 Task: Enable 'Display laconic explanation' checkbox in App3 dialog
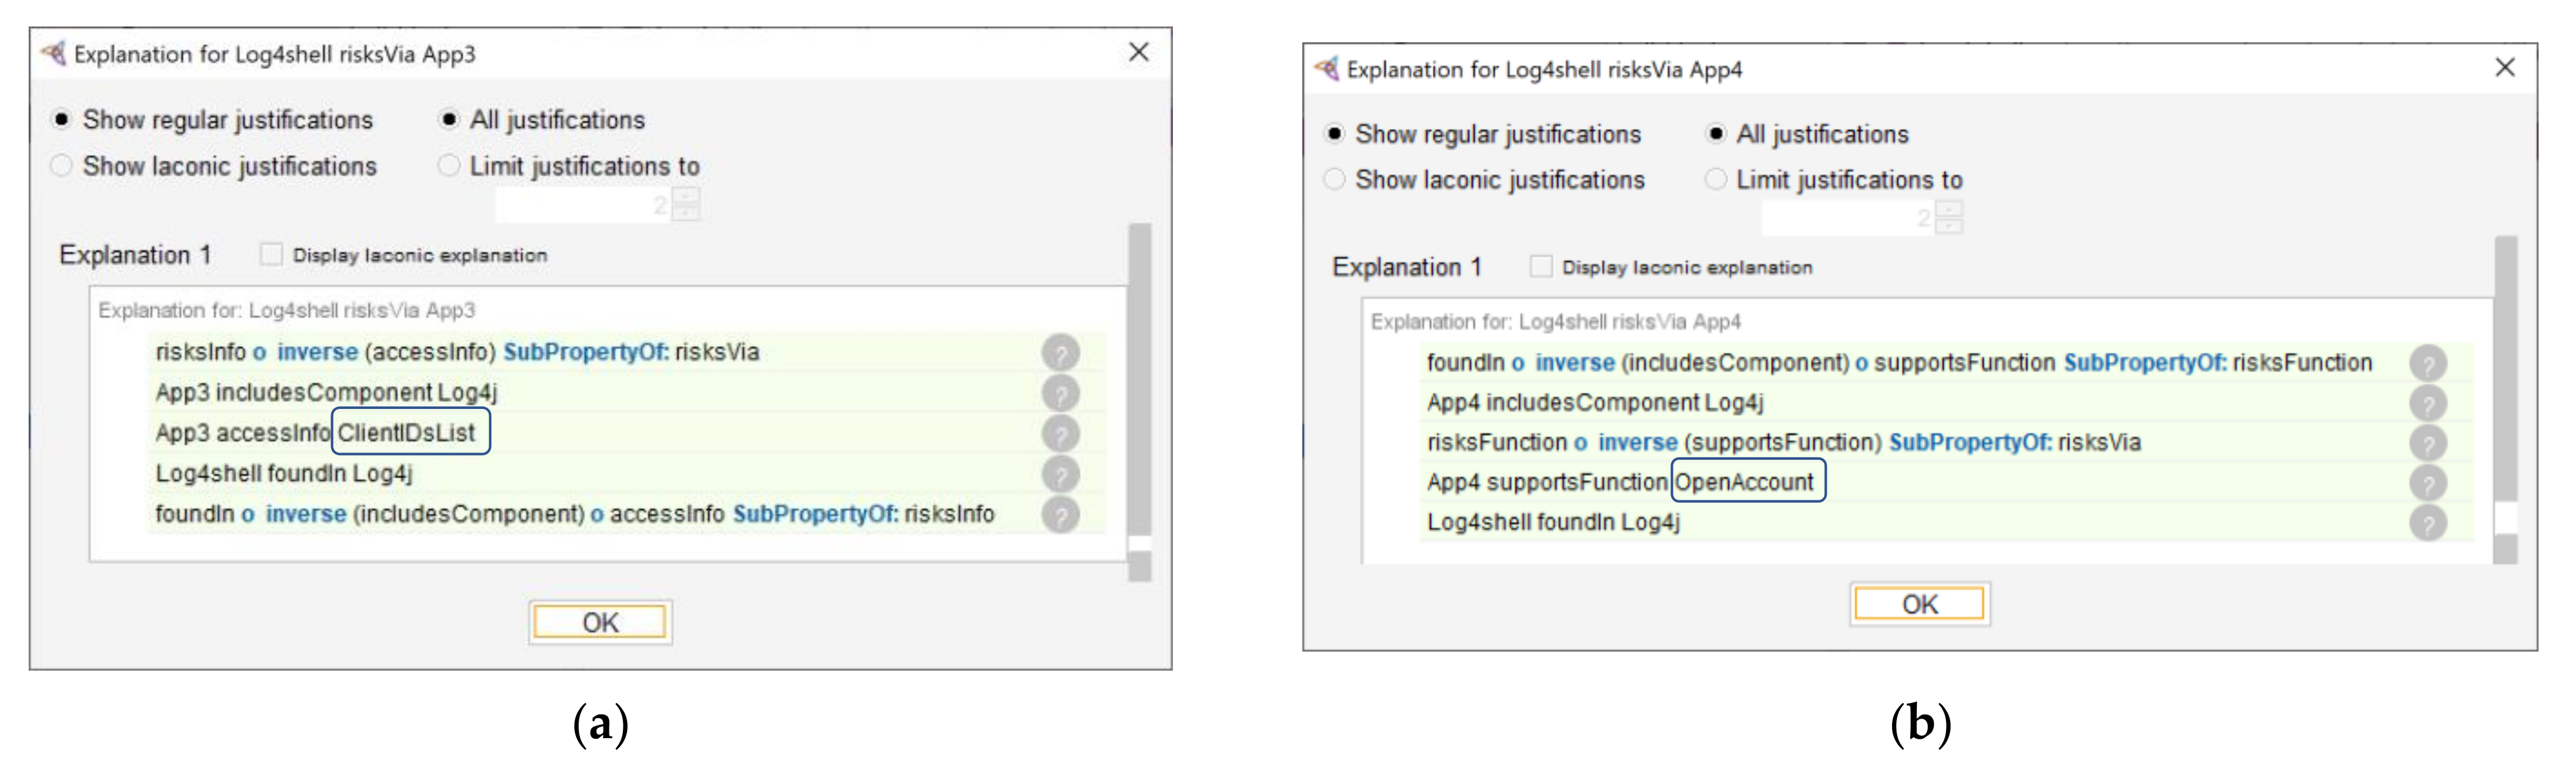[x=271, y=255]
